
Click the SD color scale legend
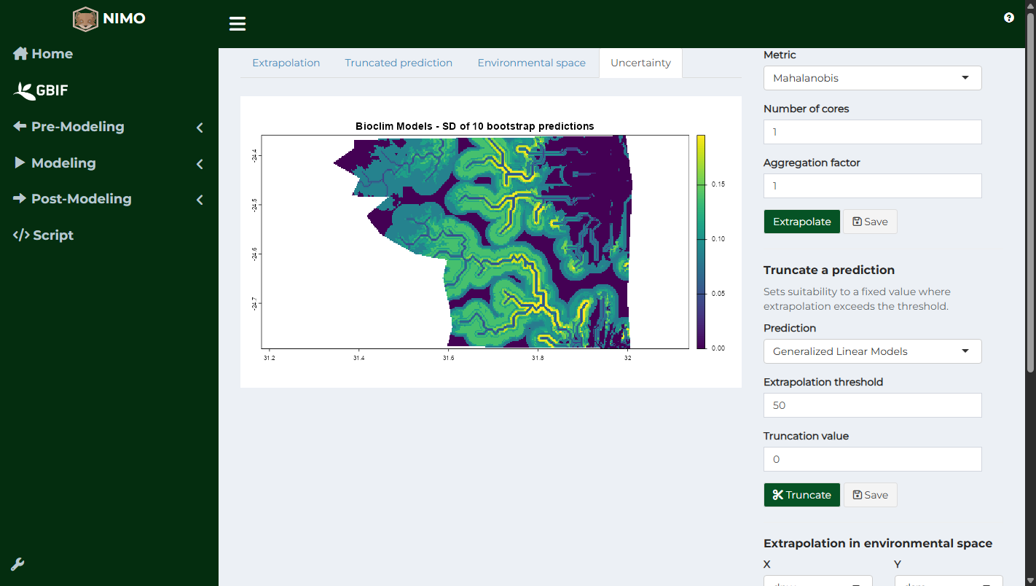(701, 242)
